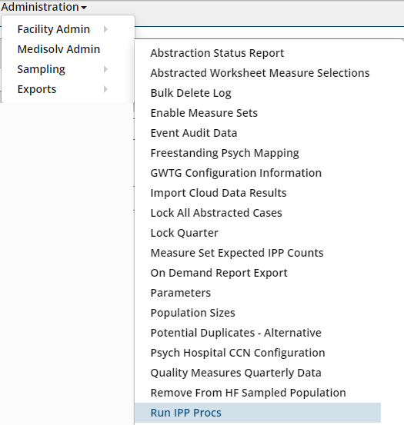Expand the Facility Admin submenu arrow
This screenshot has height=425, width=404.
[x=106, y=29]
